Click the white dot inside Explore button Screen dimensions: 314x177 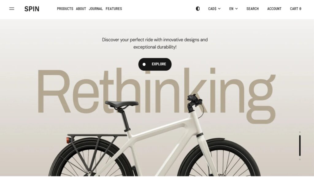click(144, 64)
